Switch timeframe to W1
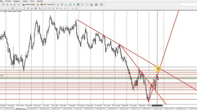The width and height of the screenshot is (197, 110). coord(73,8)
